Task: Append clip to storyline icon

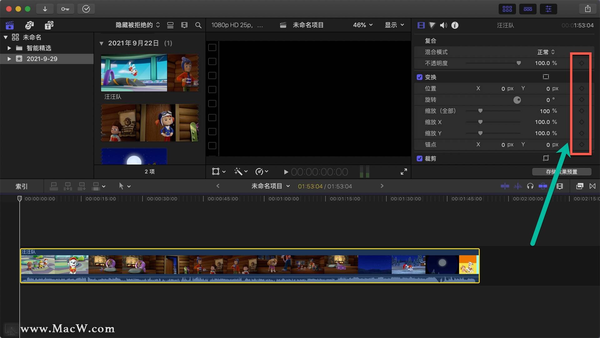Action: (82, 186)
